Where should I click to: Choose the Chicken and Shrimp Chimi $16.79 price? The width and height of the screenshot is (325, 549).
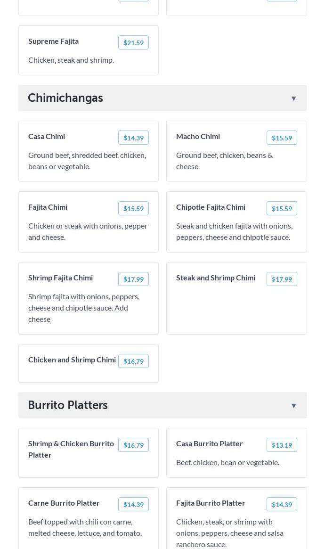(133, 361)
